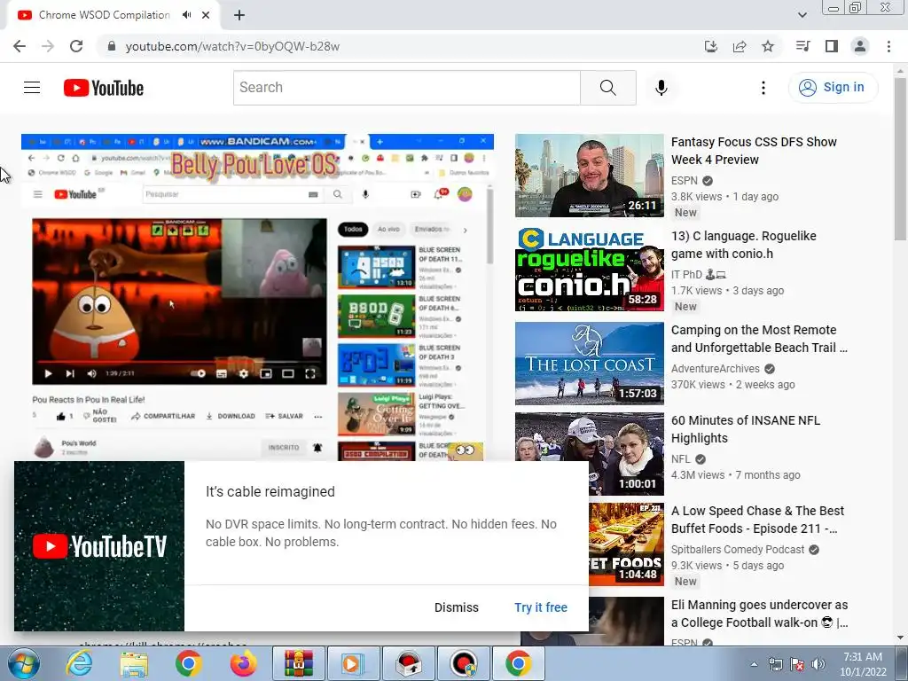View site info via the lock icon
Image resolution: width=908 pixels, height=681 pixels.
click(112, 46)
